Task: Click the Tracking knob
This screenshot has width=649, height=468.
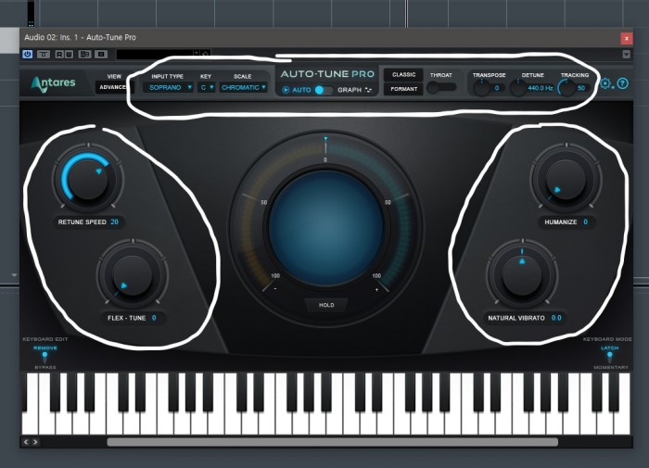Action: 566,88
